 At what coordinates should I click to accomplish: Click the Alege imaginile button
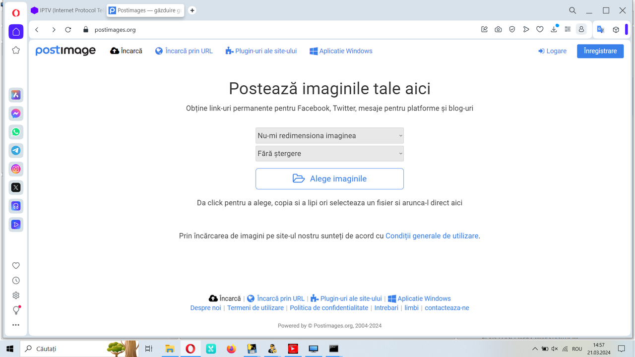(329, 179)
